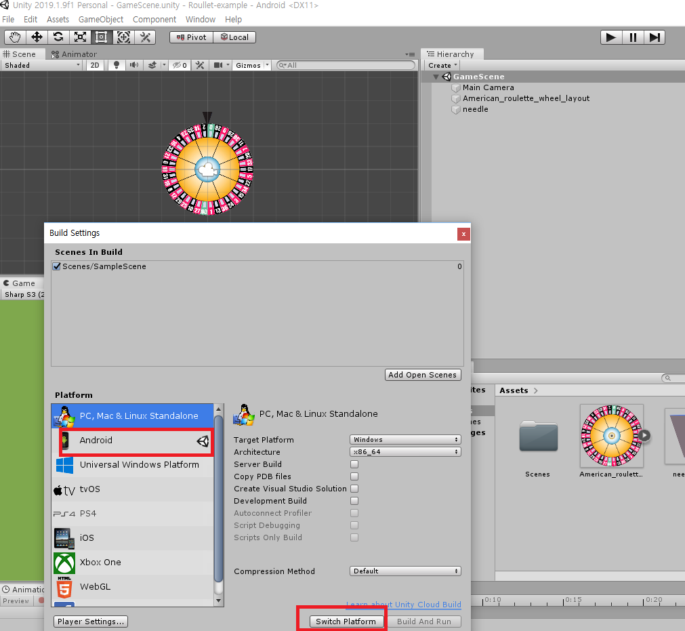Open Target Platform dropdown

click(x=405, y=440)
